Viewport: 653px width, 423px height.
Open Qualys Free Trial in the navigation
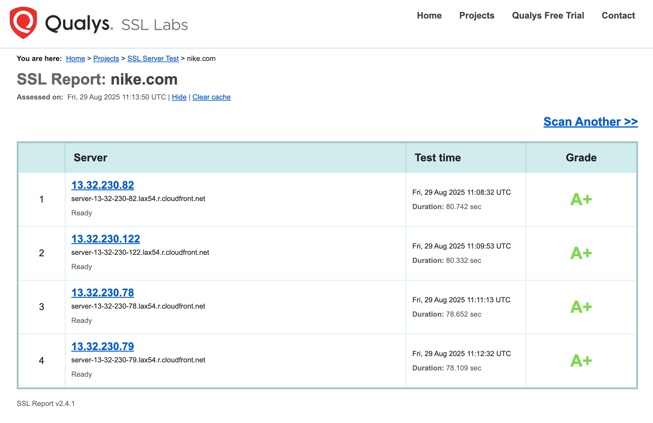[548, 16]
